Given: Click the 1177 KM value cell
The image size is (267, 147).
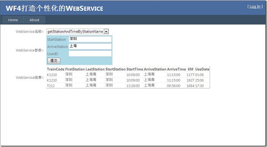Looking at the screenshot, I should (191, 75).
